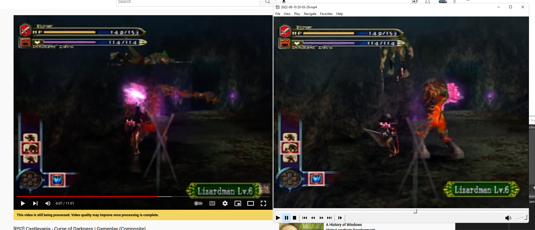The image size is (535, 230).
Task: Mute the YouTube video volume
Action: click(48, 203)
